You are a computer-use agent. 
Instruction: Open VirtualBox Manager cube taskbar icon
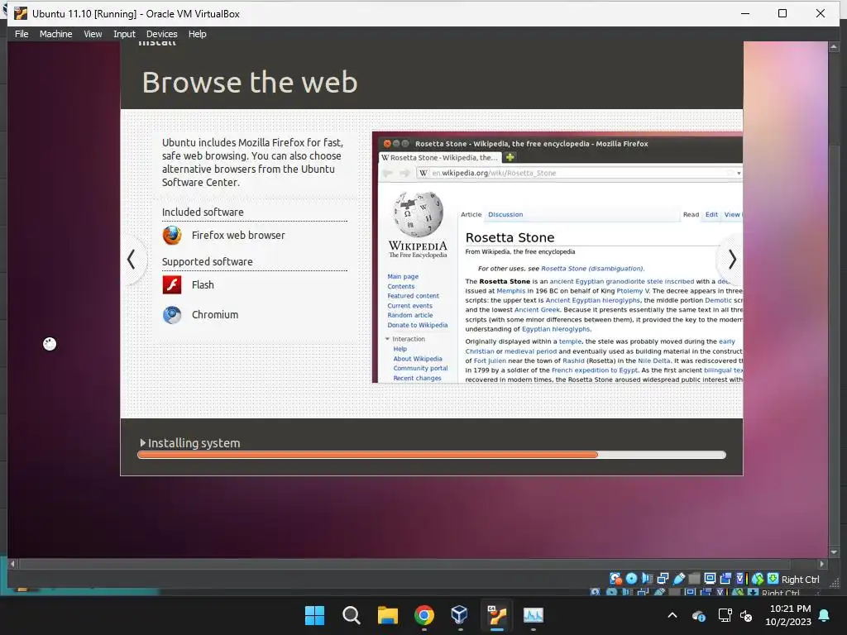coord(460,615)
